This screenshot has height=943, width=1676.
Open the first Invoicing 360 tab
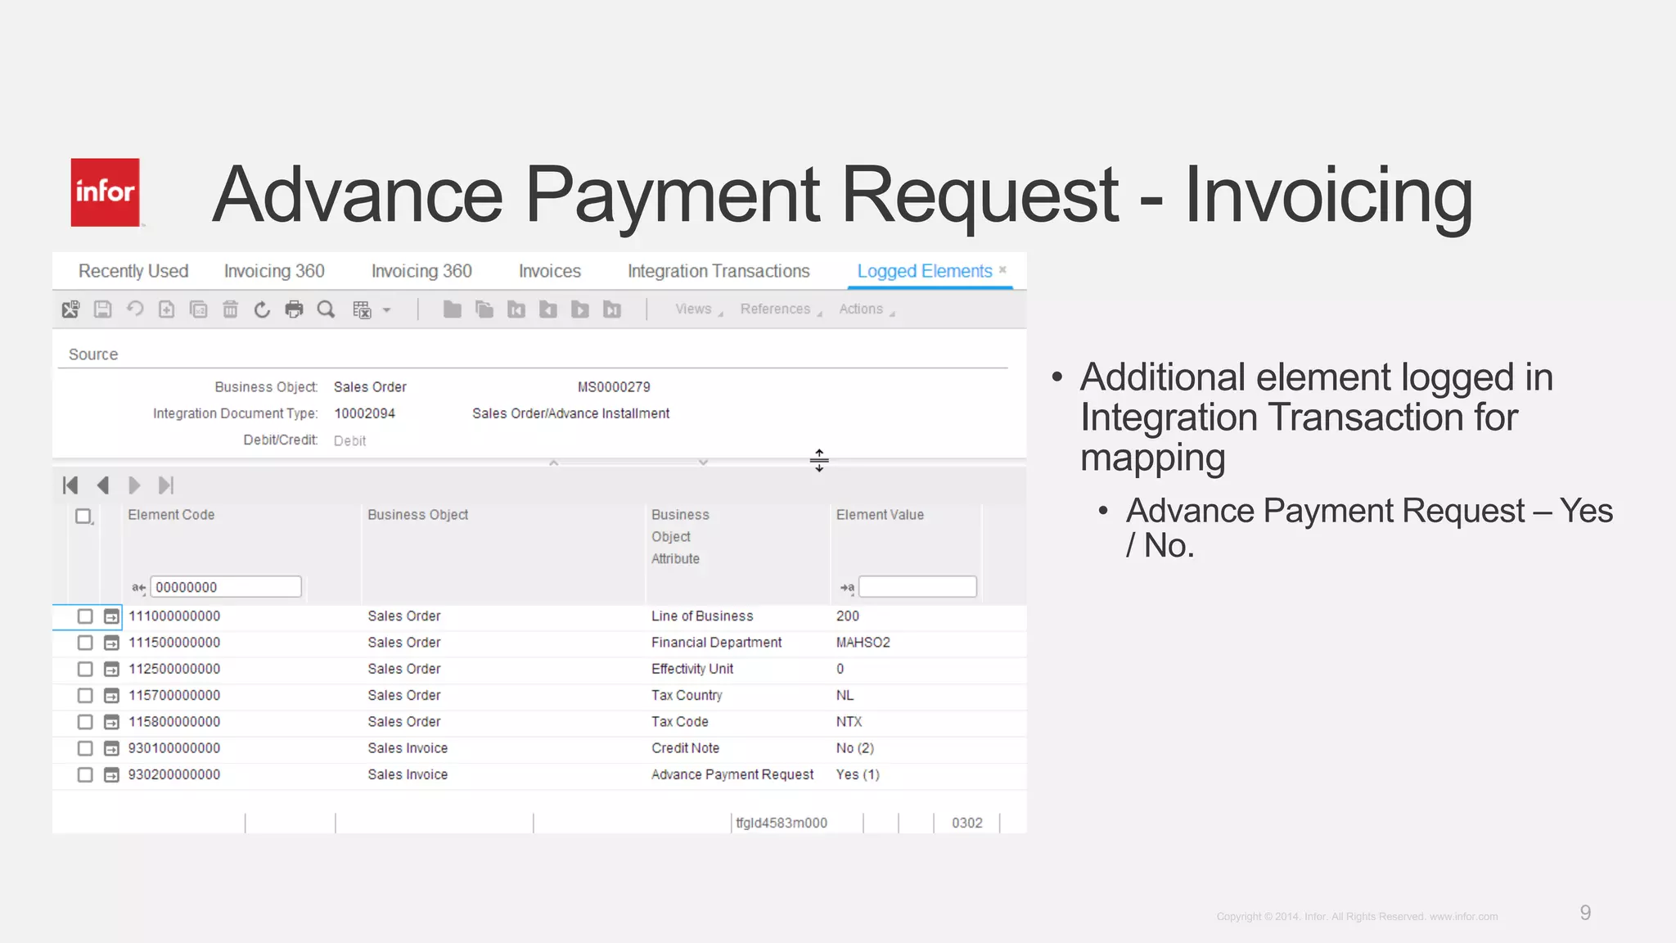coord(274,271)
